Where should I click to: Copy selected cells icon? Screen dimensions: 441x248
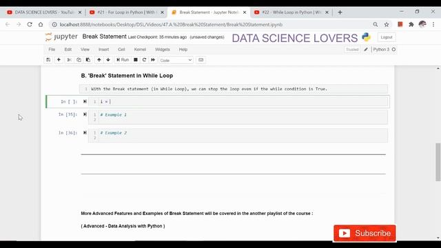(x=79, y=60)
